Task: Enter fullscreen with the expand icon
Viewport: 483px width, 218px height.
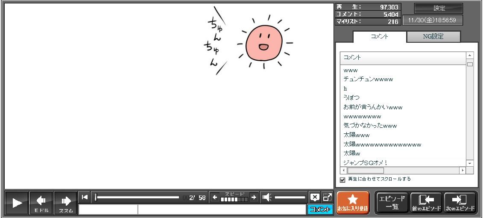Action: [327, 197]
